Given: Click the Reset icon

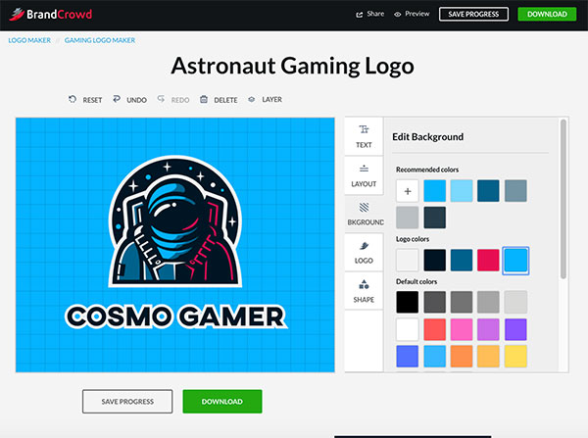Looking at the screenshot, I should (73, 99).
